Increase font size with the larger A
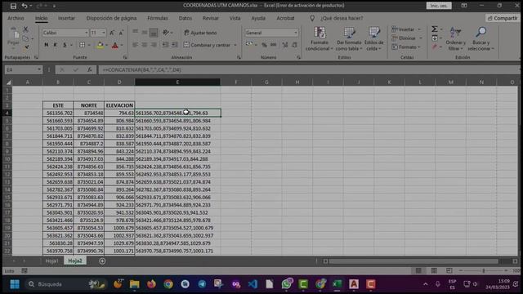The image size is (523, 294). click(x=112, y=33)
